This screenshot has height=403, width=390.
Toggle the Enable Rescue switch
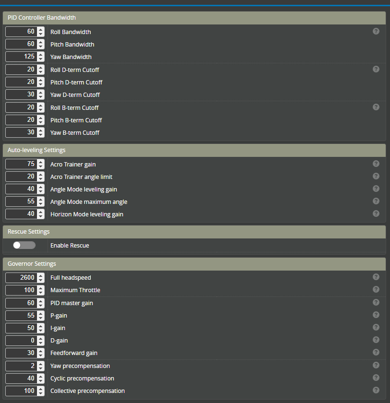point(24,245)
